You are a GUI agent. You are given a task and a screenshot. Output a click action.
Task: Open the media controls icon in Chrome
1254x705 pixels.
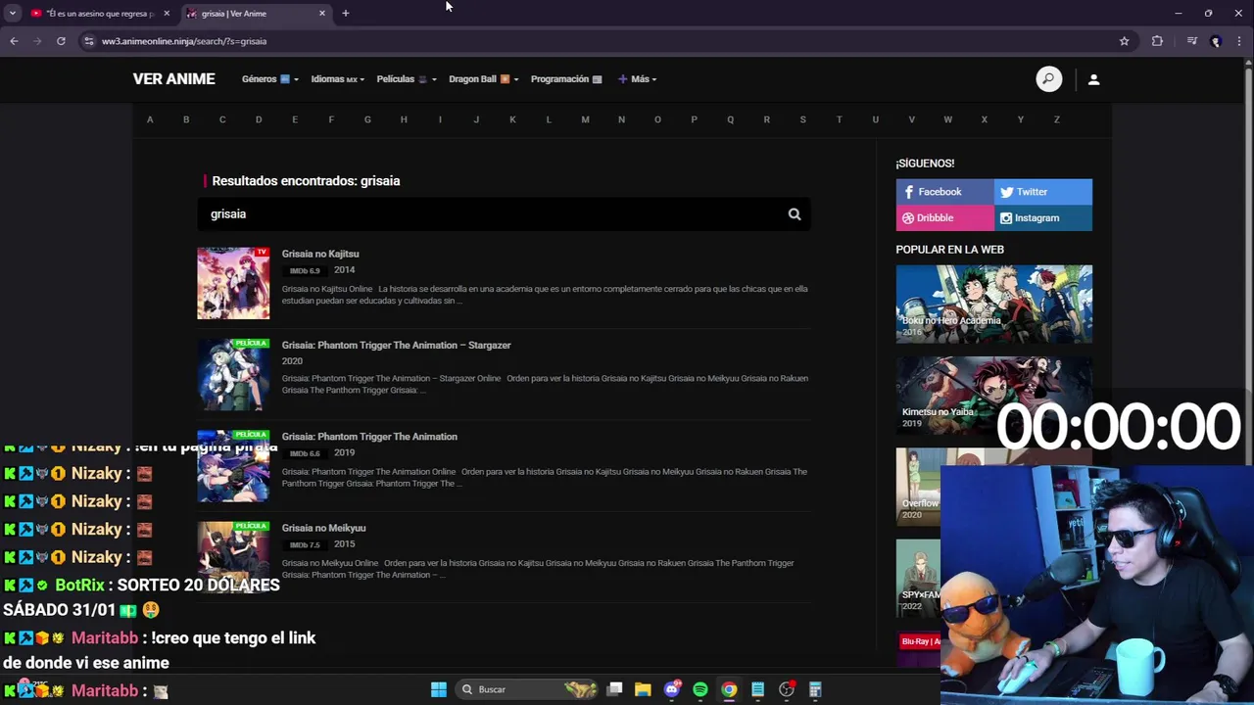tap(1191, 41)
